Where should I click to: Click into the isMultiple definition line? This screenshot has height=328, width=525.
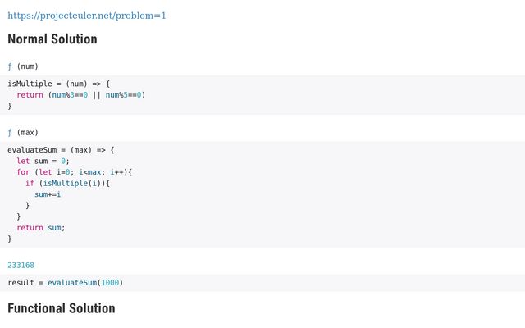pyautogui.click(x=58, y=84)
